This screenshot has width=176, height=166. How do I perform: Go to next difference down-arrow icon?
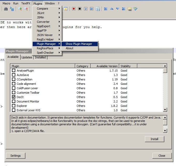pyautogui.click(x=118, y=9)
